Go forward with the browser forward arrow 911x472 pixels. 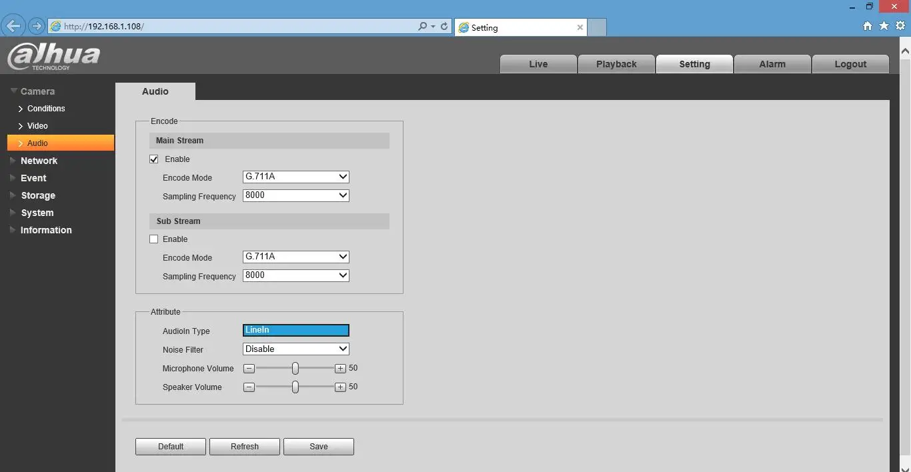click(x=37, y=27)
